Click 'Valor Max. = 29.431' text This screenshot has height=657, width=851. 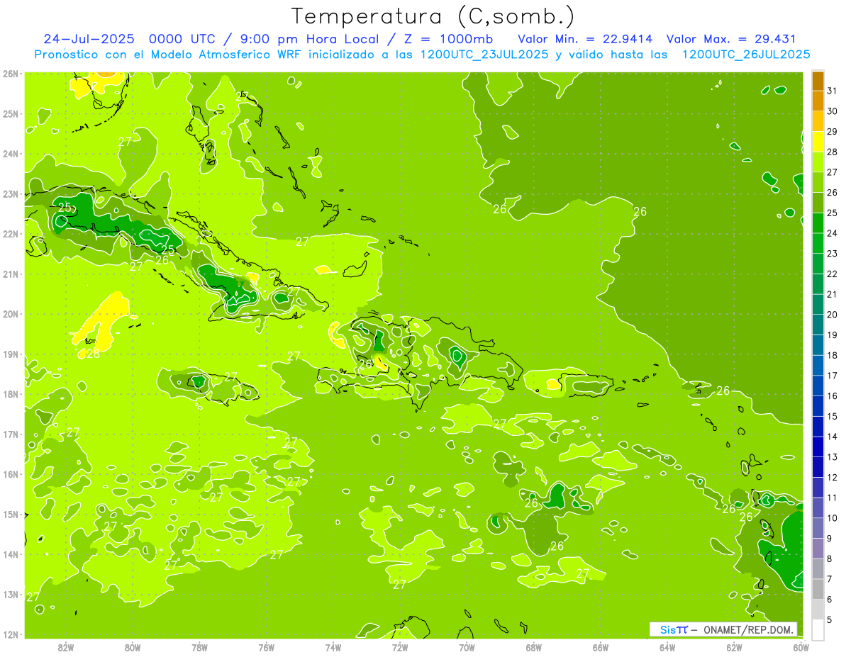(732, 39)
